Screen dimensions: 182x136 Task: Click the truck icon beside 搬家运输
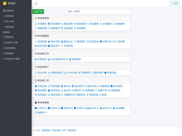[x=62, y=24]
